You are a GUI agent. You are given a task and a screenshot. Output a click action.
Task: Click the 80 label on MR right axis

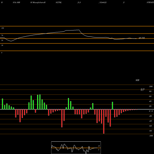(x=150, y=91)
